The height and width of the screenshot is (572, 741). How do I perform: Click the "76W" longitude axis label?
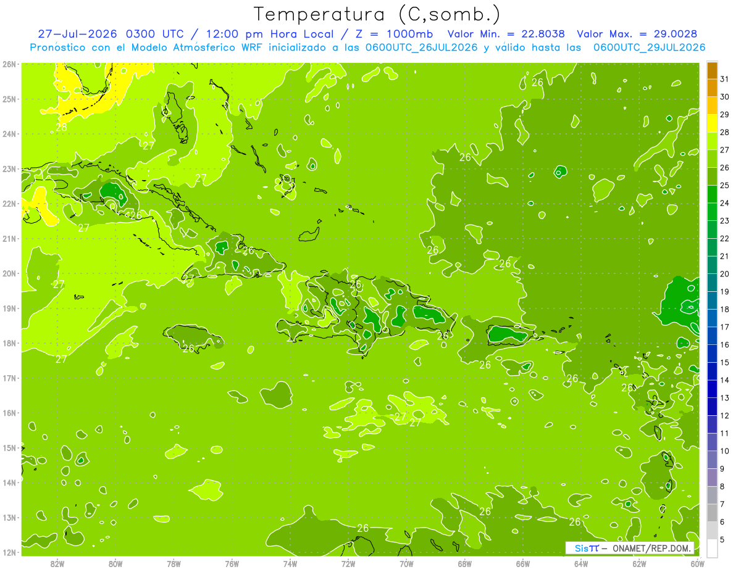232,563
